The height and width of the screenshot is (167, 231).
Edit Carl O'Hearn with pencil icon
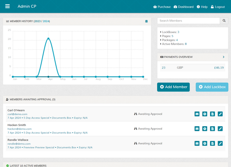click(x=220, y=114)
